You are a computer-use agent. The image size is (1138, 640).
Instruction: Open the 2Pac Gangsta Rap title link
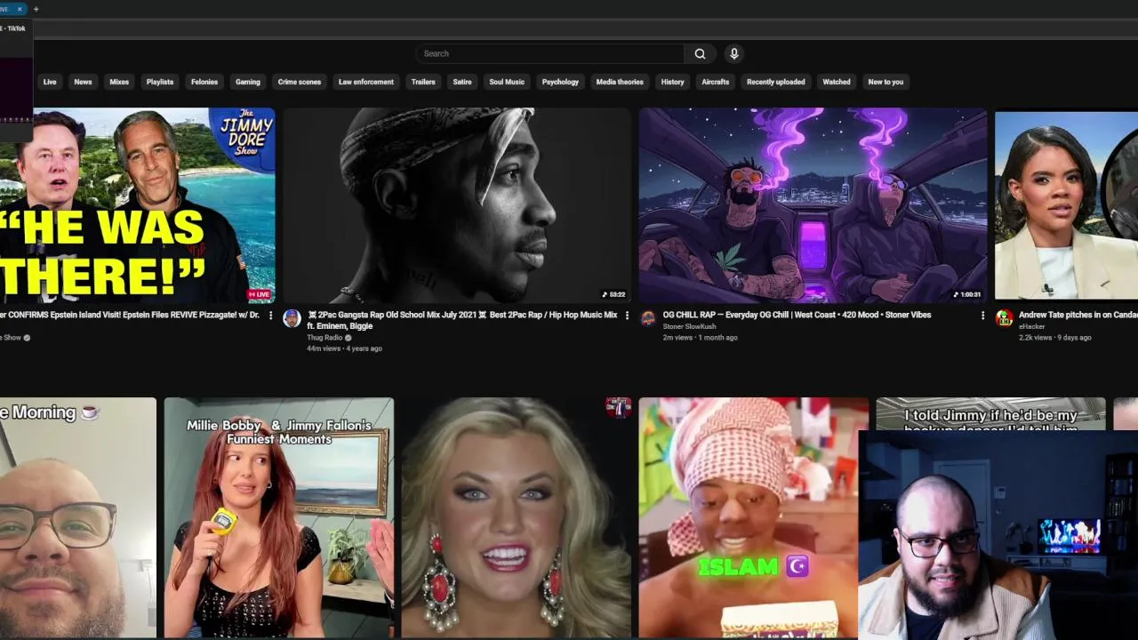coord(462,320)
